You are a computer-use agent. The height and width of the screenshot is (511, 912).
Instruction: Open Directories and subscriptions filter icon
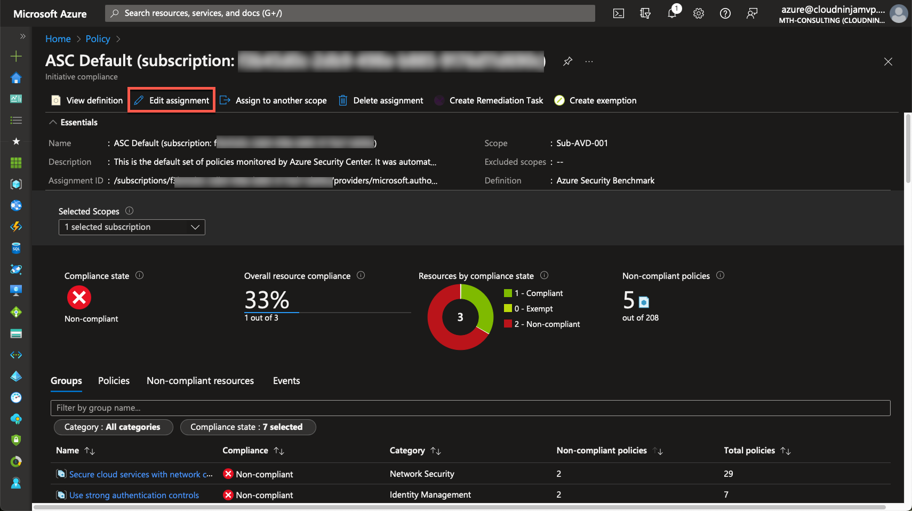[645, 13]
